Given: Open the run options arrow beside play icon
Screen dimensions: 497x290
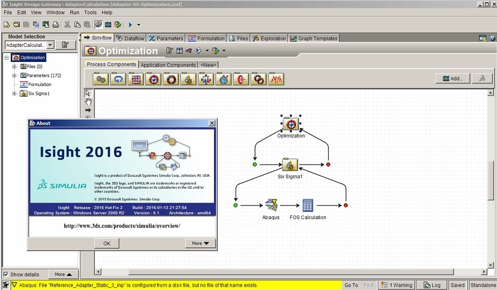Looking at the screenshot, I should [138, 25].
